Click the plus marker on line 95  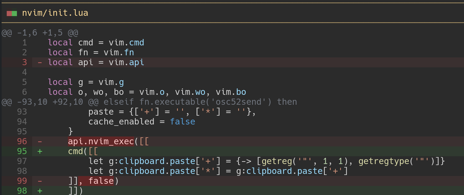click(40, 151)
